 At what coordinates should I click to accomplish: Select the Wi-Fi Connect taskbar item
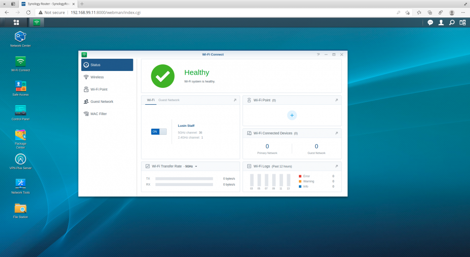point(37,23)
